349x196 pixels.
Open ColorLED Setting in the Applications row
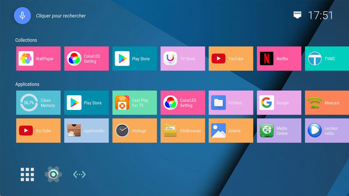(183, 103)
